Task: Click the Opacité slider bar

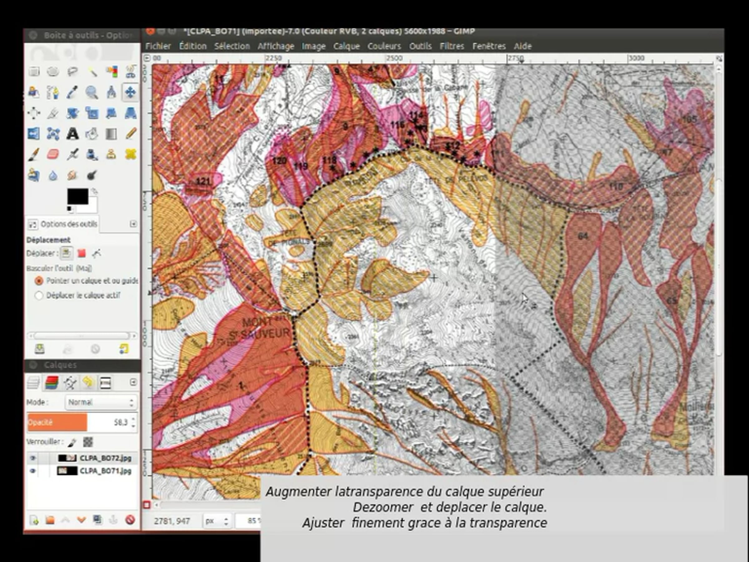Action: (x=82, y=422)
